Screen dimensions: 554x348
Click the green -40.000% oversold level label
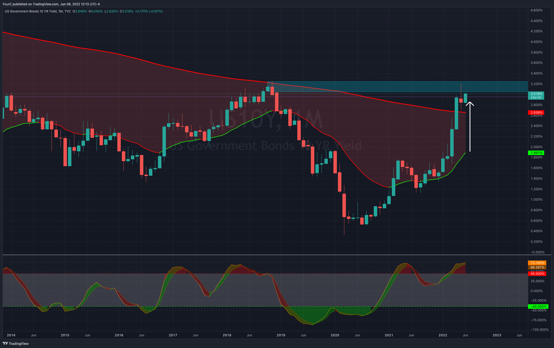[538, 307]
